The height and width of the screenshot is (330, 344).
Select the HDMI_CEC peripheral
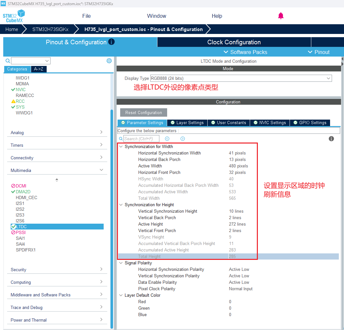tap(26, 197)
